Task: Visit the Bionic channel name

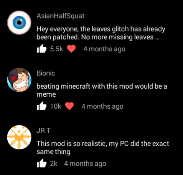Action: point(46,73)
